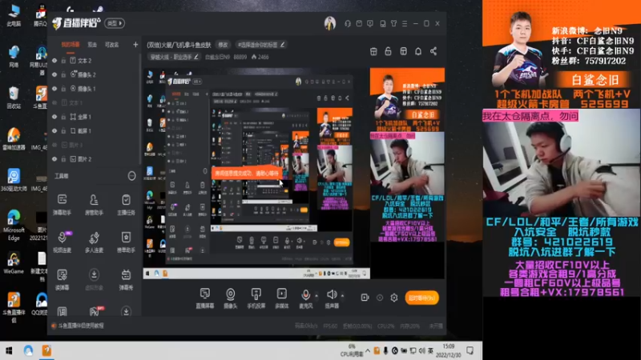Mute the 扬声器 speaker

pos(332,298)
